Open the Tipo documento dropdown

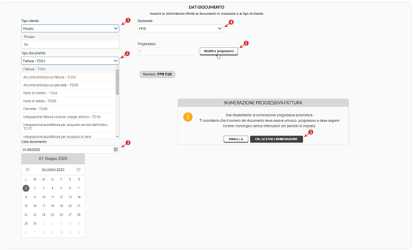tap(70, 61)
